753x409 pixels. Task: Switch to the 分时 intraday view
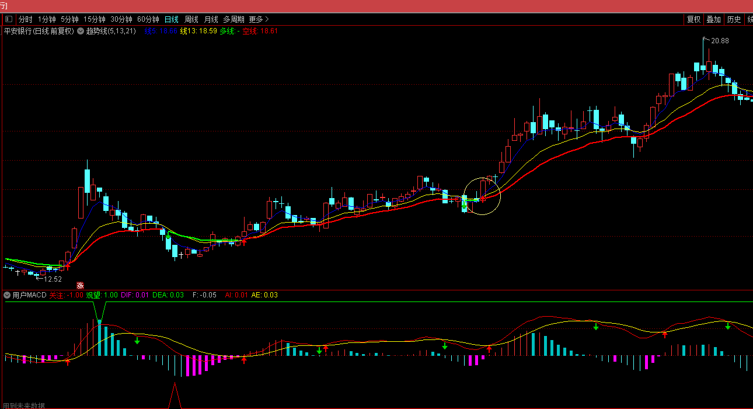tap(25, 19)
